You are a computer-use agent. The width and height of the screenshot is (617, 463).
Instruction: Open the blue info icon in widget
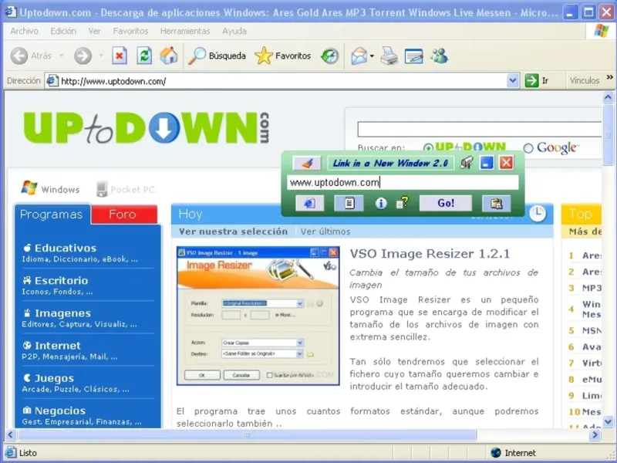(380, 203)
